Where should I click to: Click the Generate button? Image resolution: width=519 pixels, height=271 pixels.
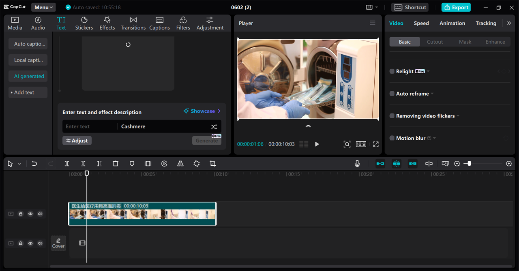tap(207, 141)
